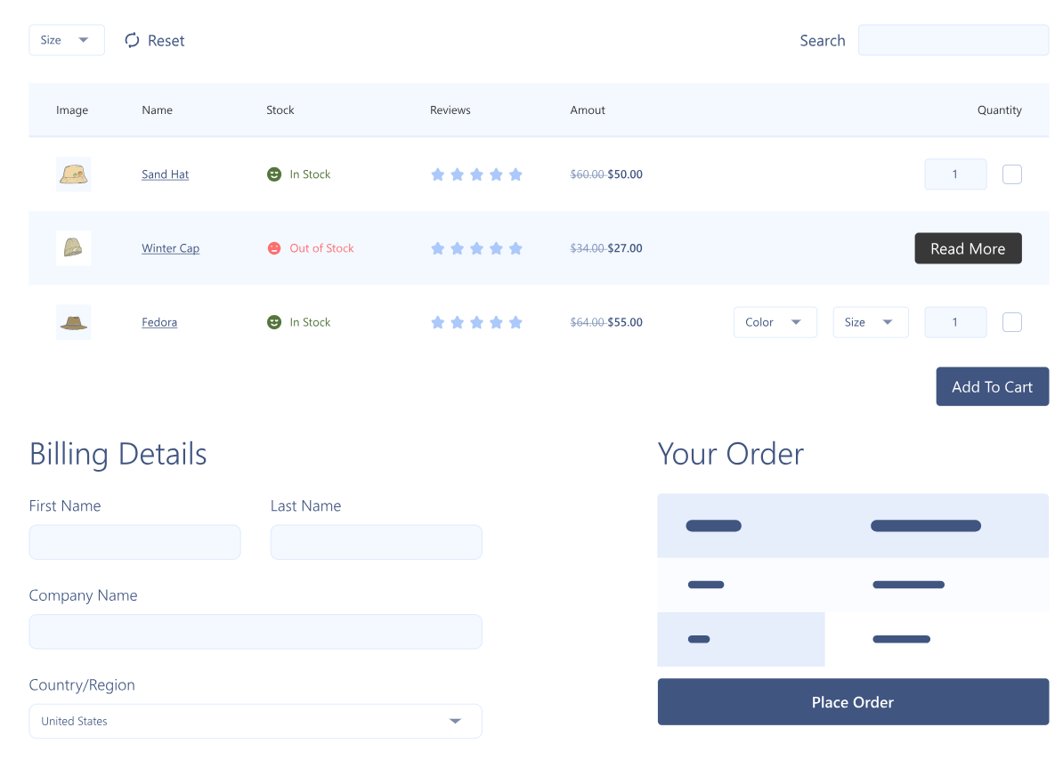This screenshot has width=1063, height=776.
Task: Click the chevron icon on the Country/Region selector
Action: (455, 721)
